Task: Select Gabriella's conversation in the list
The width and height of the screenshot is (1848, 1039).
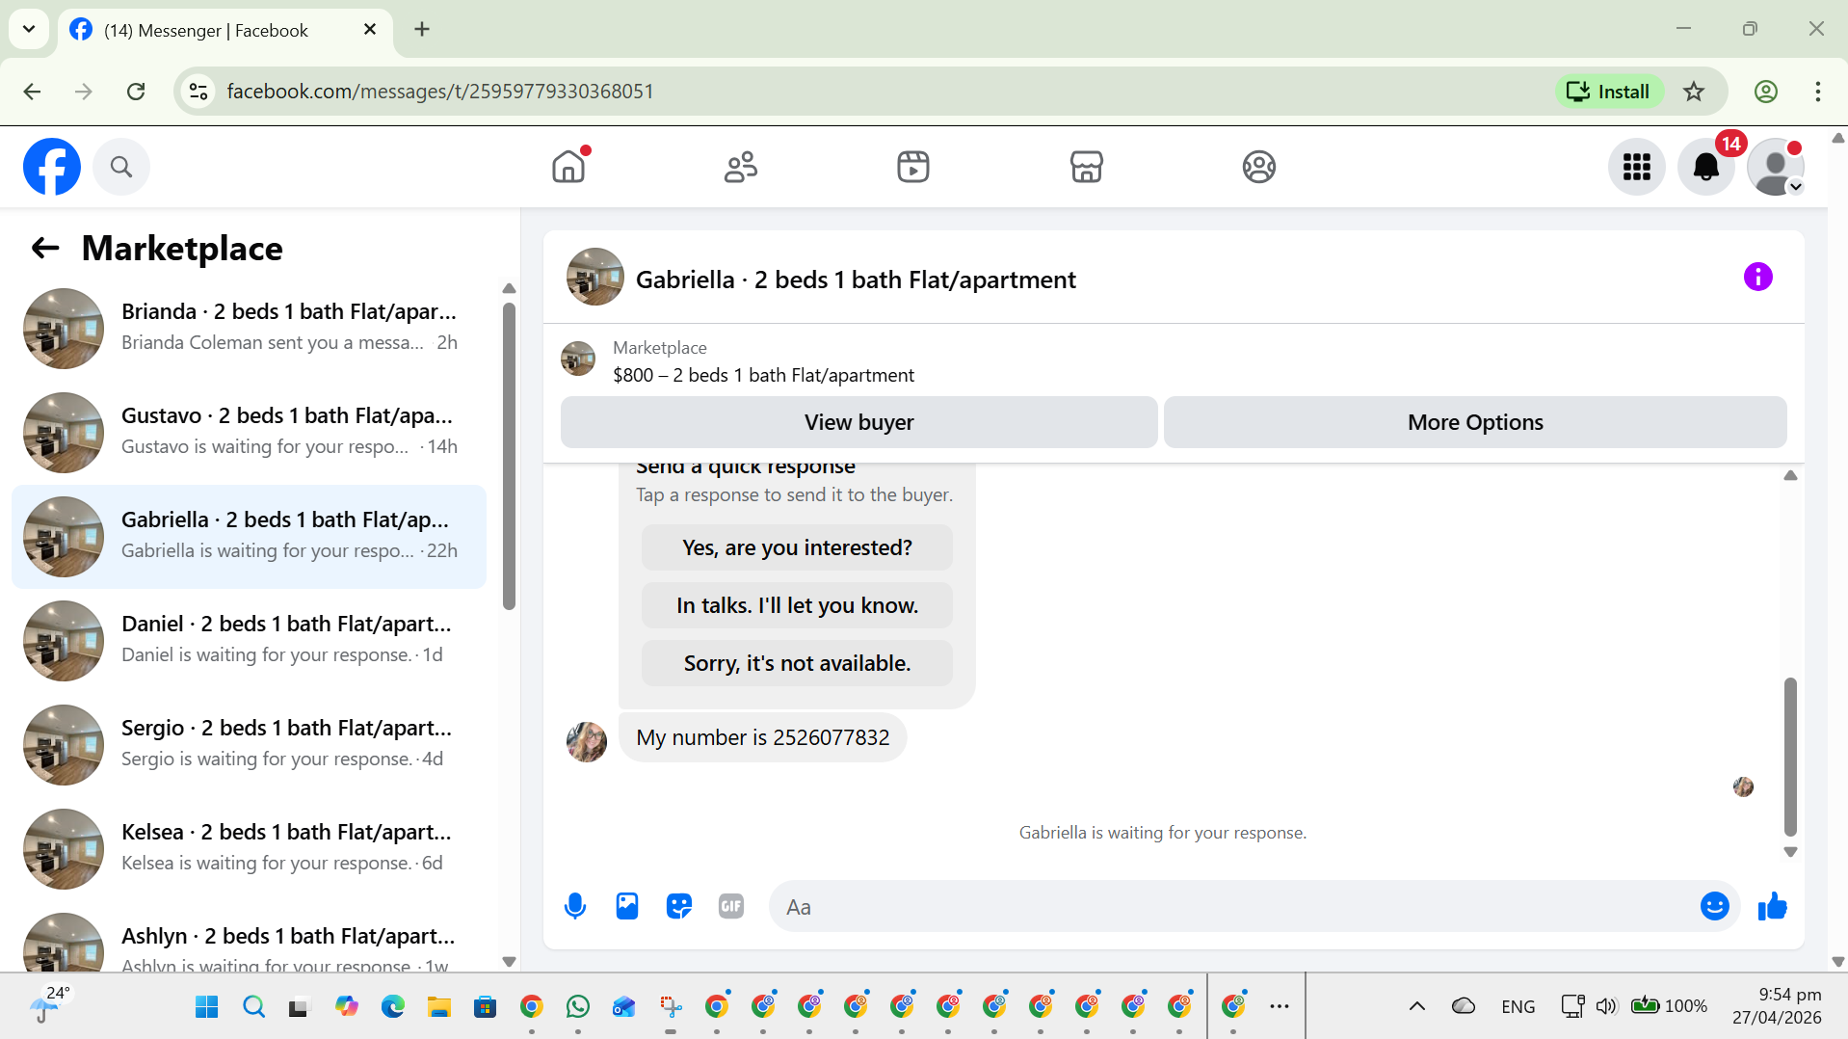Action: (249, 537)
